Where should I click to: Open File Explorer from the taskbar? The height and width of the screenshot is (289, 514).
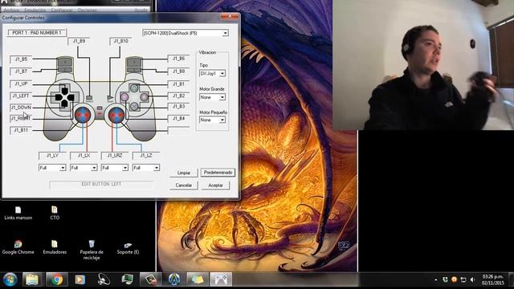32,279
